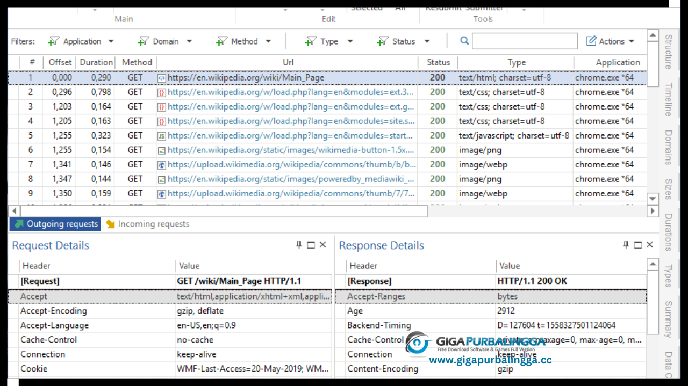Select the Accept-Language request header row

(170, 325)
